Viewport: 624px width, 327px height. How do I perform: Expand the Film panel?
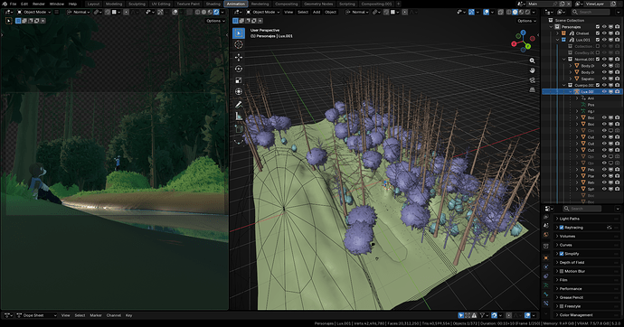pos(587,280)
